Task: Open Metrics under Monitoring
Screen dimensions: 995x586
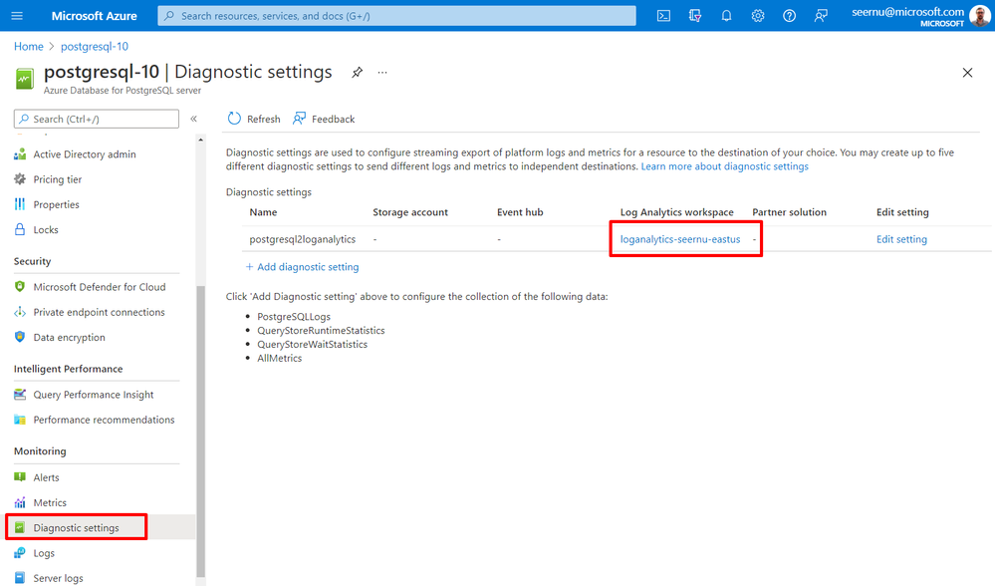Action: [50, 502]
